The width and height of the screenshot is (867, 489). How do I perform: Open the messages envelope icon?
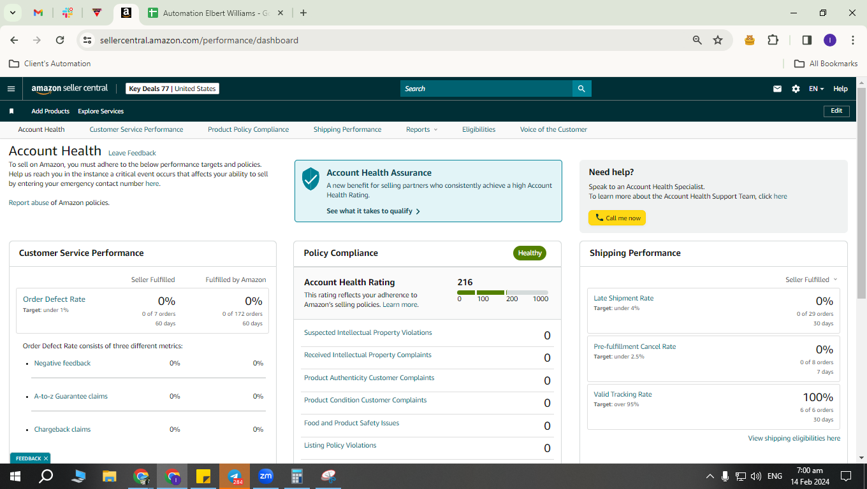click(x=777, y=89)
